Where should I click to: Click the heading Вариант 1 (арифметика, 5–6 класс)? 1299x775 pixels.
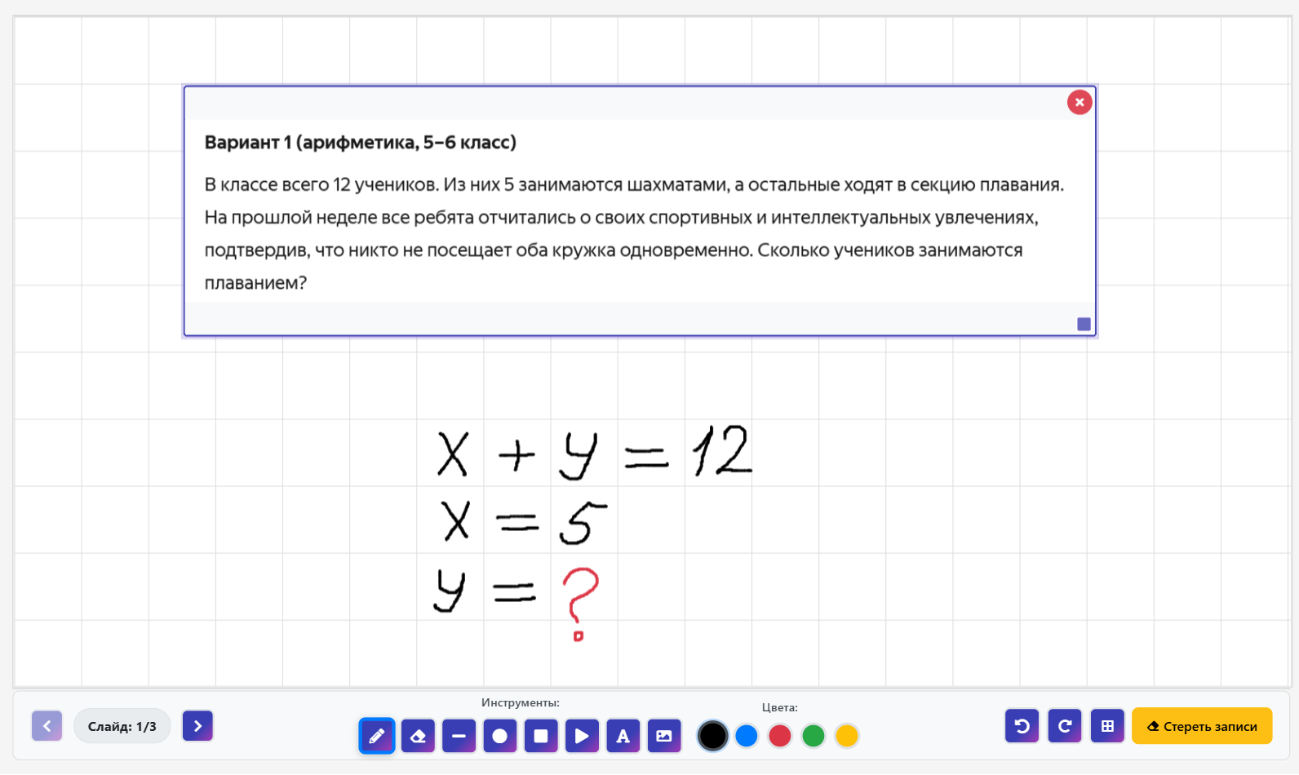coord(360,143)
